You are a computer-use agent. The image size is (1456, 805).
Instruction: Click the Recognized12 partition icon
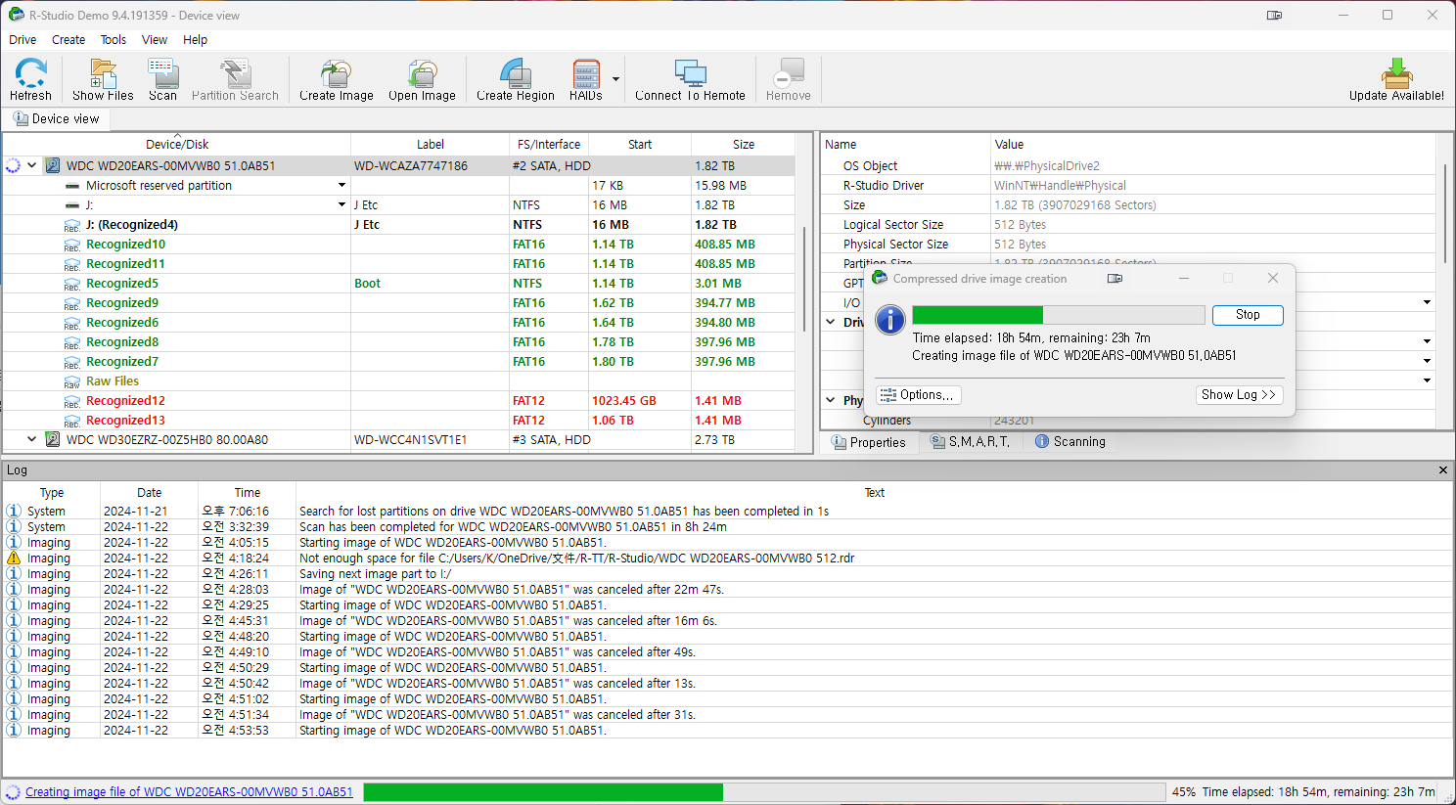coord(71,401)
